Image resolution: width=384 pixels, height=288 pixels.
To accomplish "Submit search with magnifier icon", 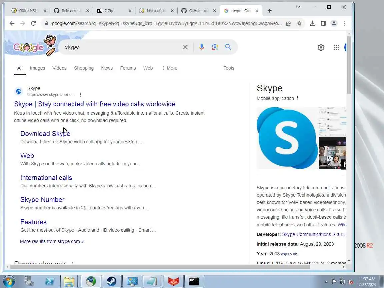I will click(228, 47).
